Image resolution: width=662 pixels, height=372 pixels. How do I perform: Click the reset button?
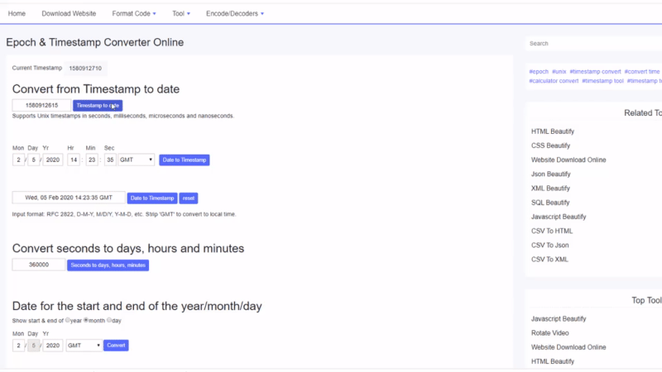(x=189, y=198)
